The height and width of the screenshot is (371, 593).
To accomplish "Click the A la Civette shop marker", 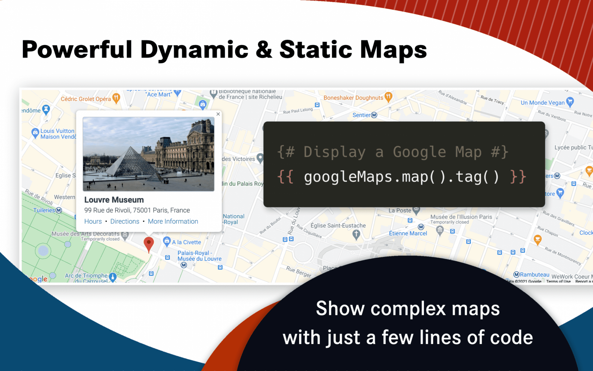I will tap(167, 241).
